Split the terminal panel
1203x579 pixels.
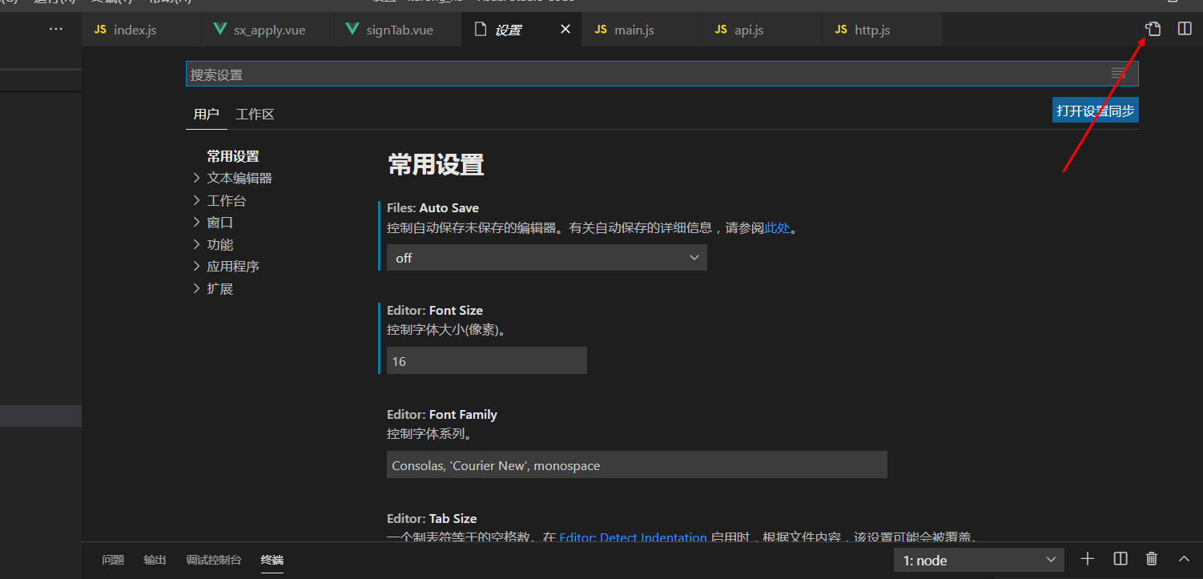pyautogui.click(x=1121, y=559)
